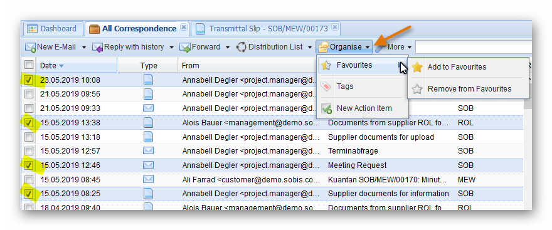Open the Dashboard tab
The width and height of the screenshot is (552, 230).
53,29
